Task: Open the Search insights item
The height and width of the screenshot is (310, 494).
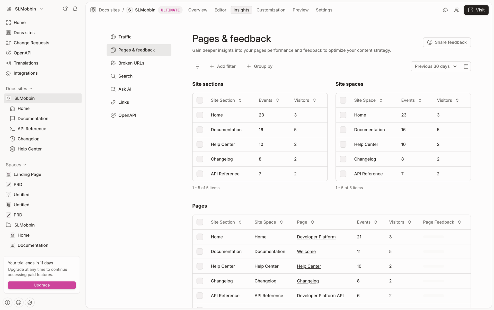Action: coord(139,76)
